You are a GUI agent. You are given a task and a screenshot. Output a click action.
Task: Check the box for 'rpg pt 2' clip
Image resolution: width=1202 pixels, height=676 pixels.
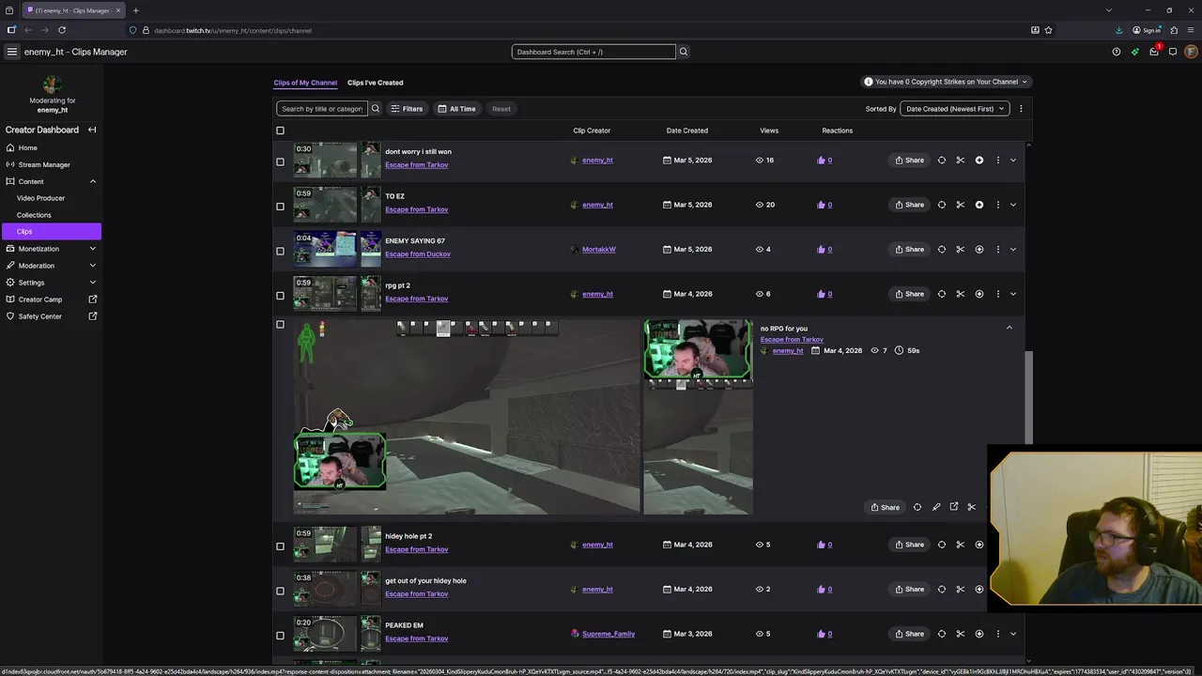(280, 296)
